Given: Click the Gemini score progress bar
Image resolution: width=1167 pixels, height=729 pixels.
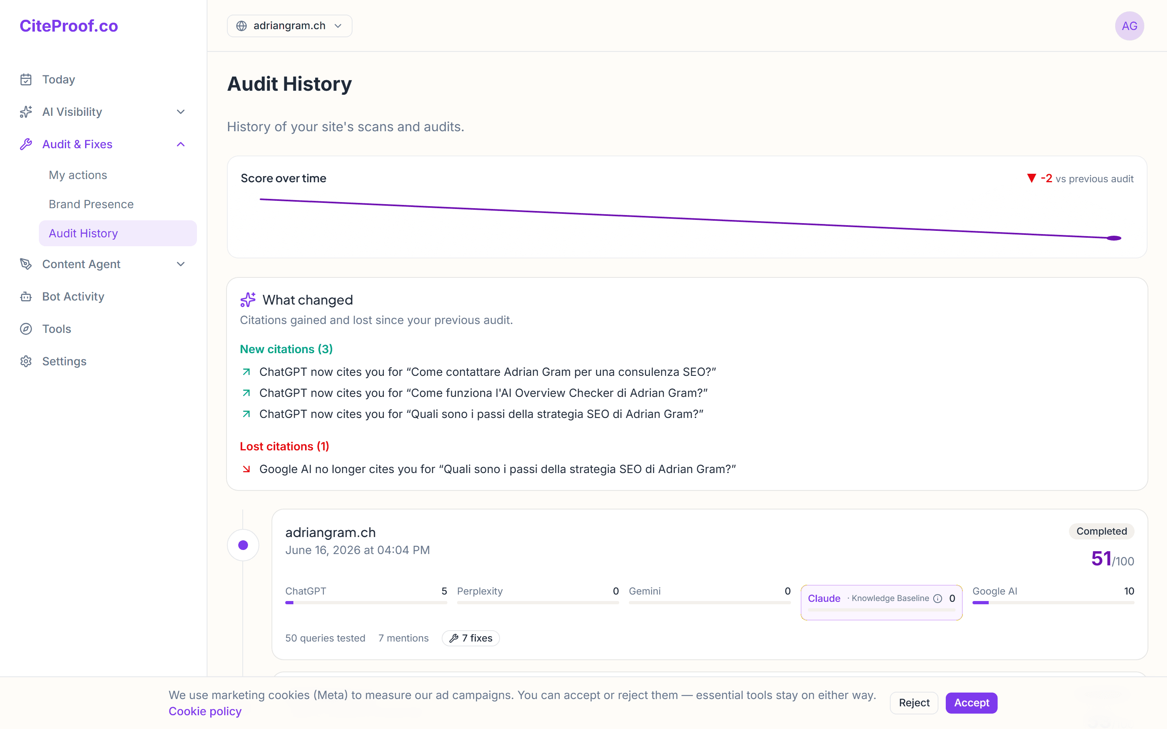Looking at the screenshot, I should click(x=710, y=603).
